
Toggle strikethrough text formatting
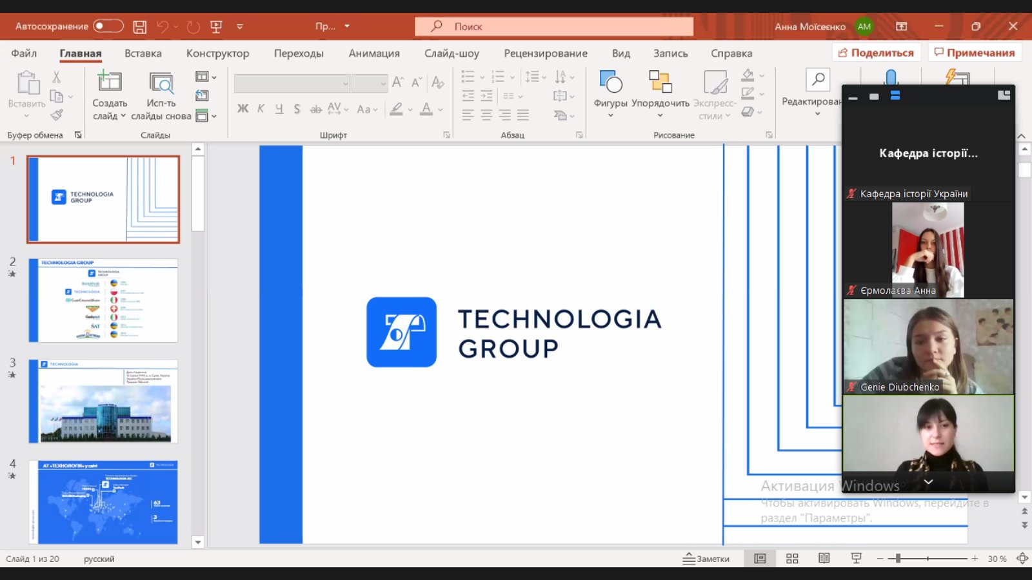(x=315, y=109)
